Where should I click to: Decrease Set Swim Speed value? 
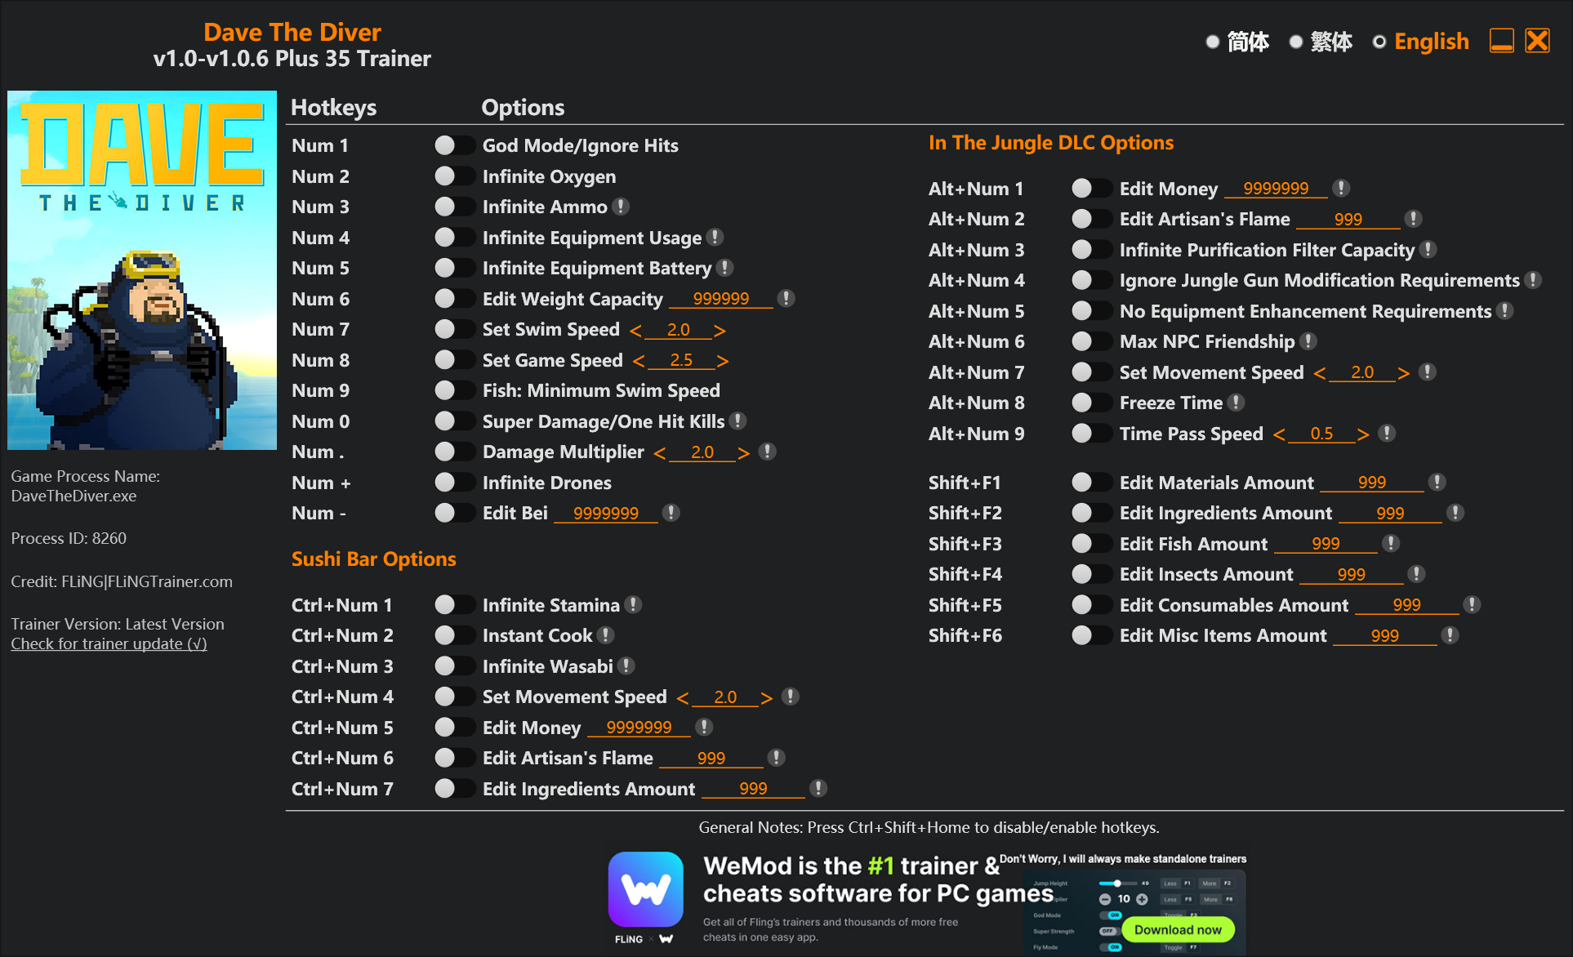(635, 331)
